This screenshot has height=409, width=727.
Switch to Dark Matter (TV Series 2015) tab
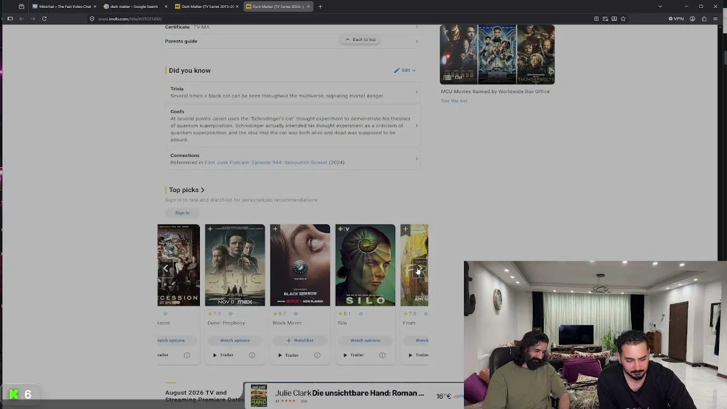click(x=207, y=6)
